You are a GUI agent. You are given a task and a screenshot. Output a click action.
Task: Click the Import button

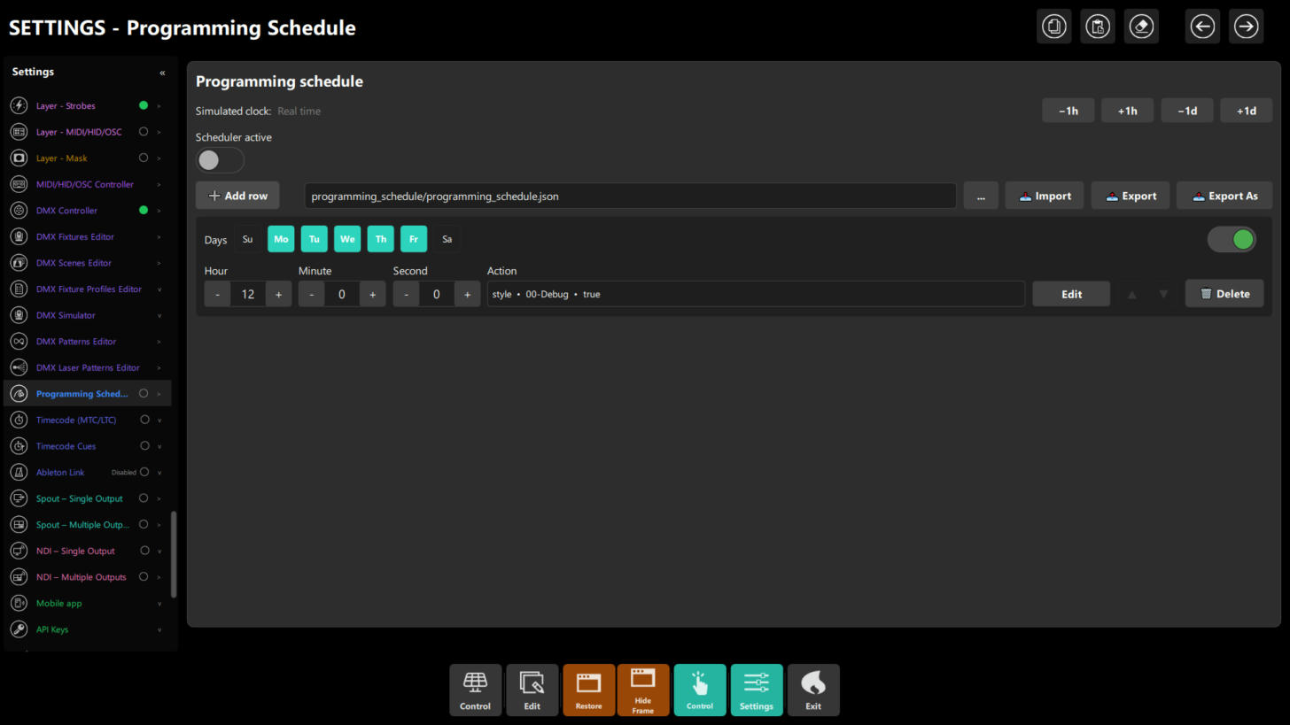coord(1045,196)
